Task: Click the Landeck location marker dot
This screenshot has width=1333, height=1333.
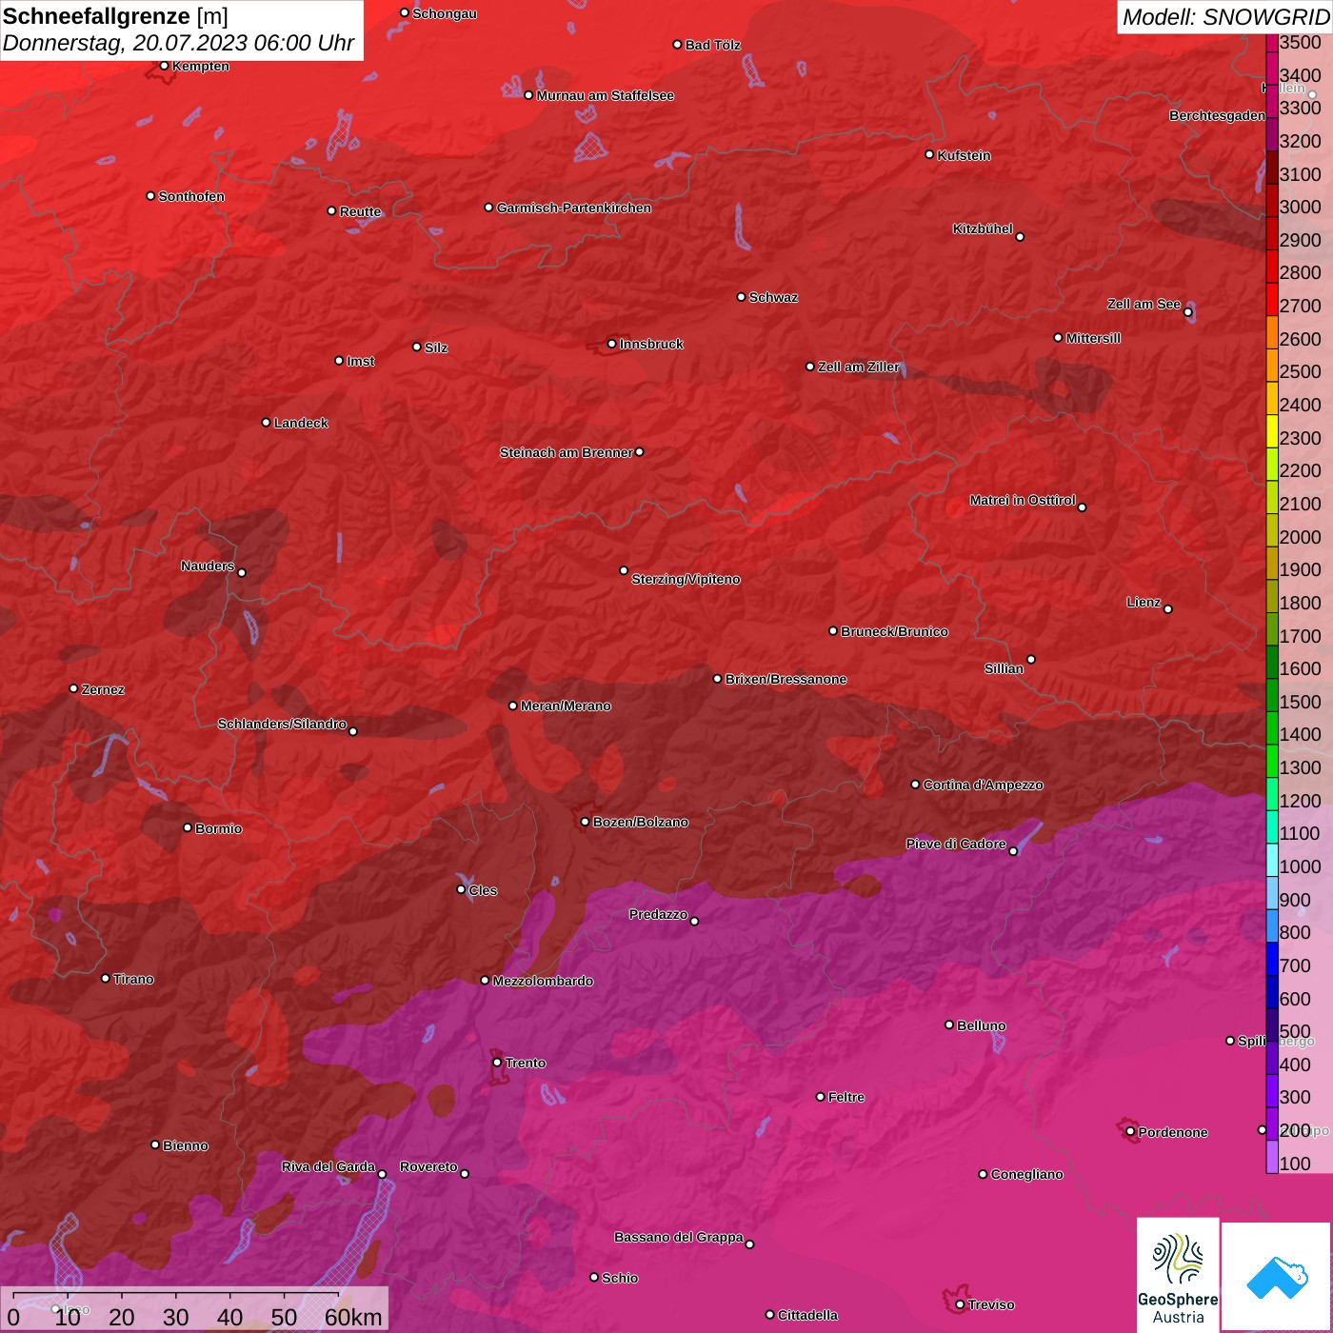Action: coord(266,422)
